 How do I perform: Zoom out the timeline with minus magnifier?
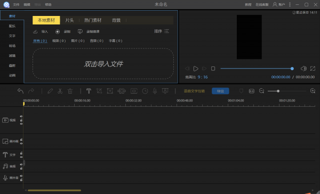[x=261, y=91]
